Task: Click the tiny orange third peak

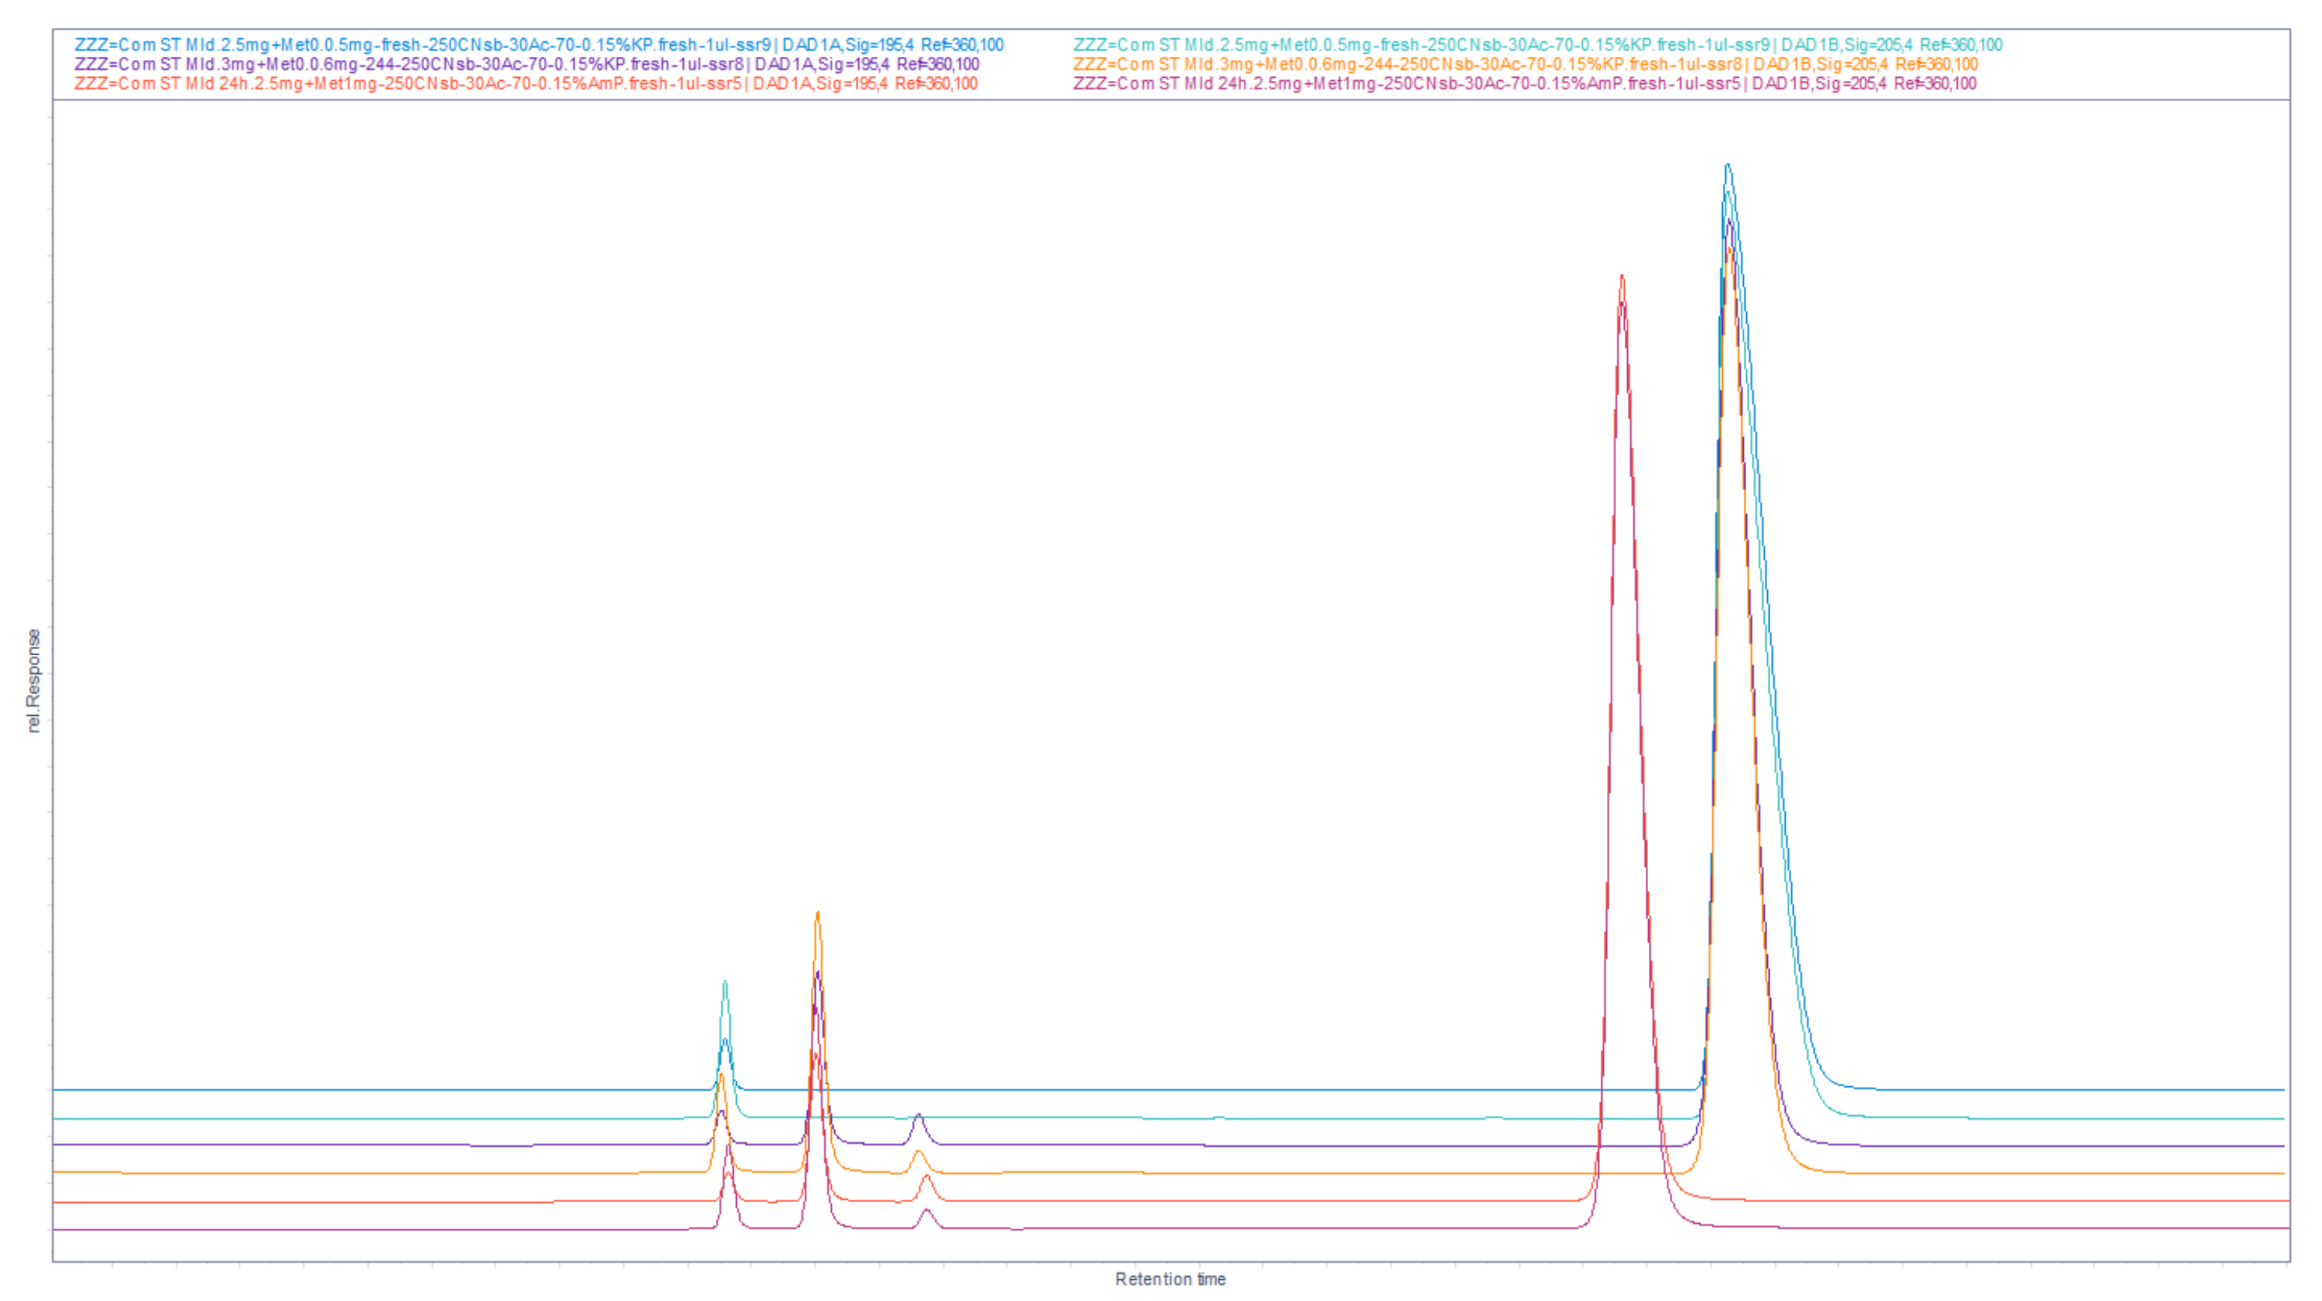Action: 918,1152
